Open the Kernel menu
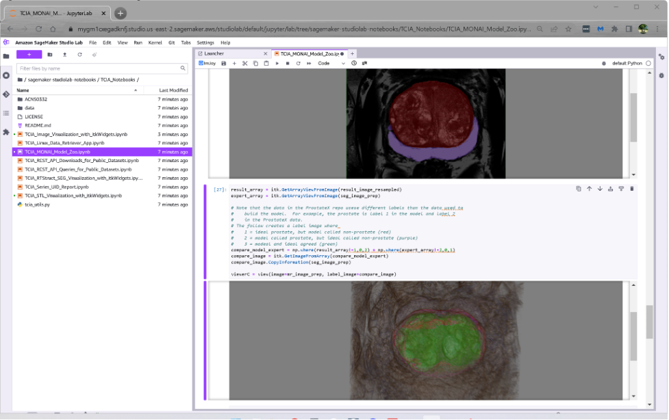Viewport: 669px width, 420px height. pos(155,42)
